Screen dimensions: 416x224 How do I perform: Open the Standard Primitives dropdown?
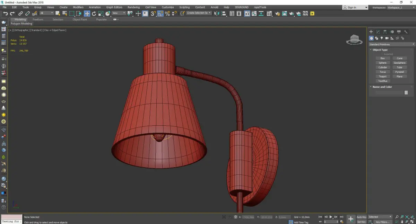click(391, 44)
